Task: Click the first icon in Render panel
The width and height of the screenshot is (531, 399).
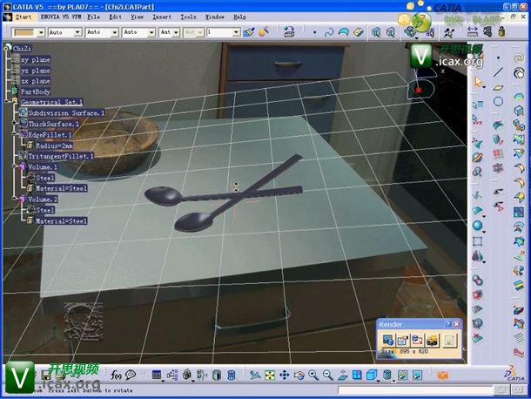Action: click(387, 340)
